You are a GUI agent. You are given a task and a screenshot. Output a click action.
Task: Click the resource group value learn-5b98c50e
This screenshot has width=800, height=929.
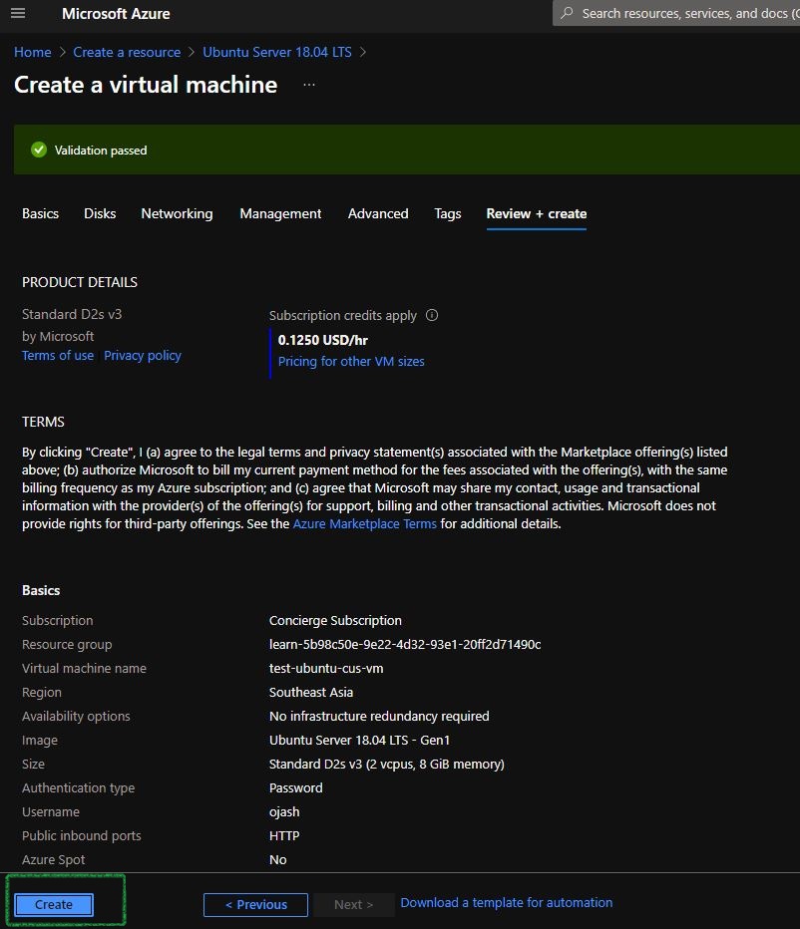pyautogui.click(x=405, y=644)
